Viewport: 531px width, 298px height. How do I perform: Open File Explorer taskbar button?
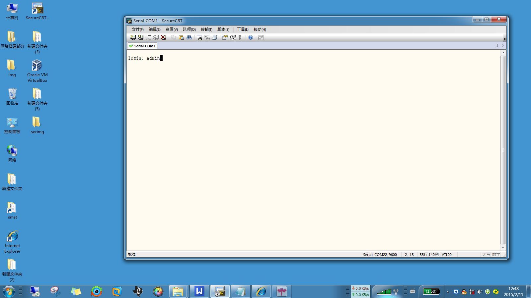coord(178,291)
